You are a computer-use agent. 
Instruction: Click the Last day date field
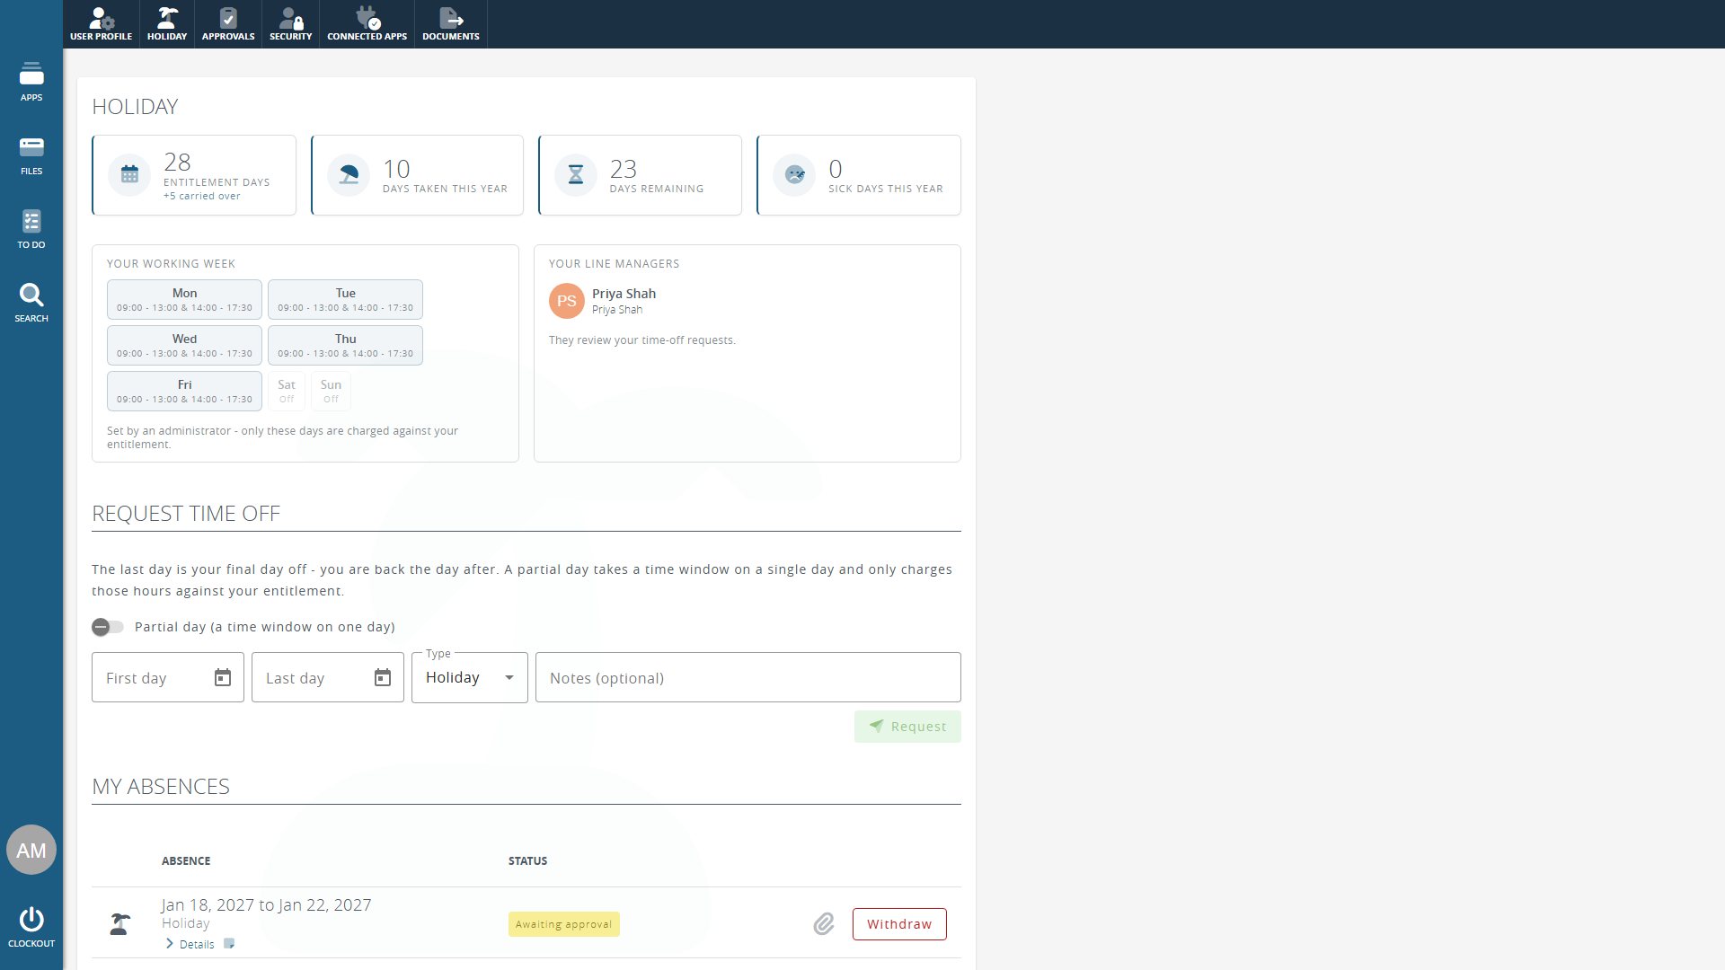pyautogui.click(x=328, y=677)
